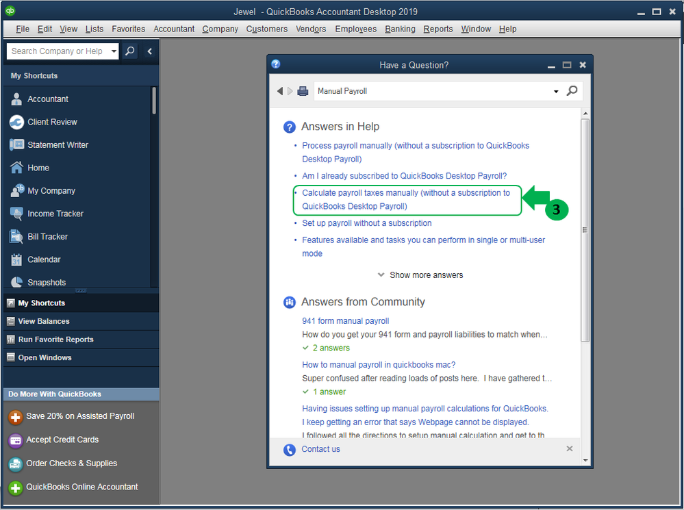Open the File menu
684x510 pixels.
pos(23,29)
